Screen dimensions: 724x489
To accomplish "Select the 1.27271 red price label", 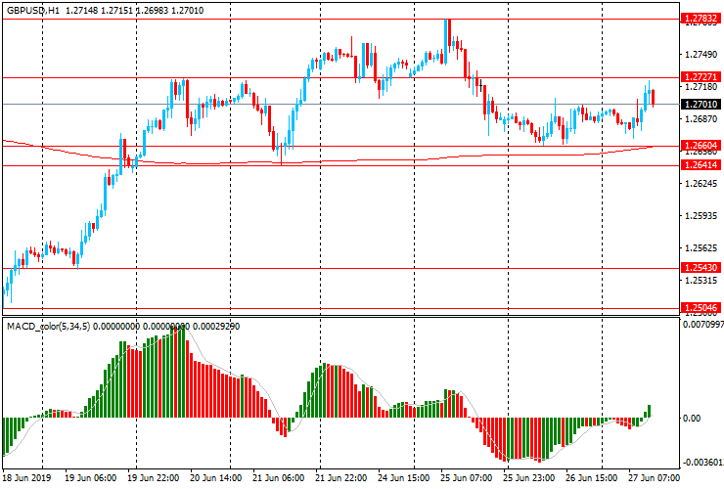I will click(701, 76).
